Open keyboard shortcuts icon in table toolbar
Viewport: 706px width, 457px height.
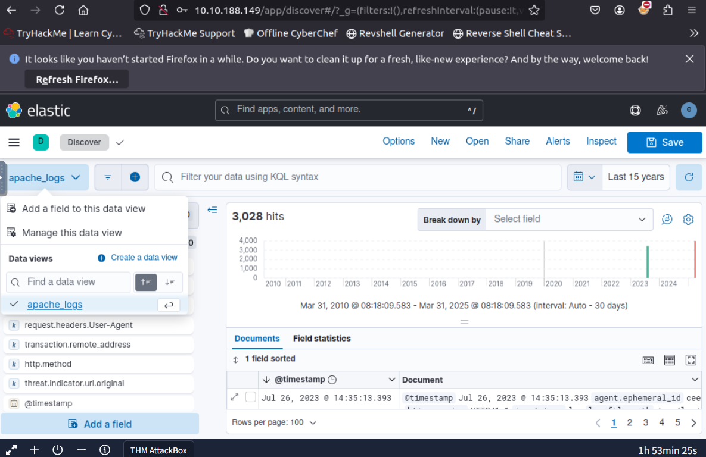click(x=648, y=360)
